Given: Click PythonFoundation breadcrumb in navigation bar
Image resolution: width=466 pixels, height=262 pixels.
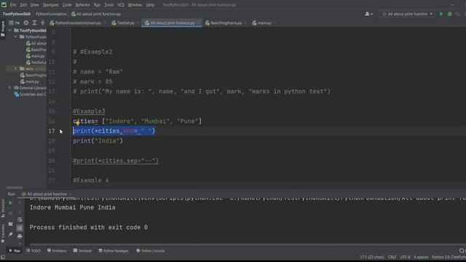Looking at the screenshot, I should pyautogui.click(x=51, y=14).
